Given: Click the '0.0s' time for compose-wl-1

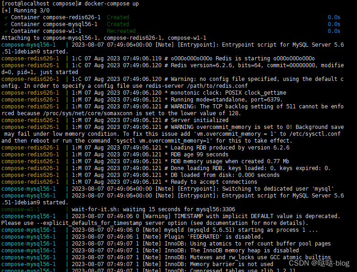Looking at the screenshot, I should (x=334, y=31).
